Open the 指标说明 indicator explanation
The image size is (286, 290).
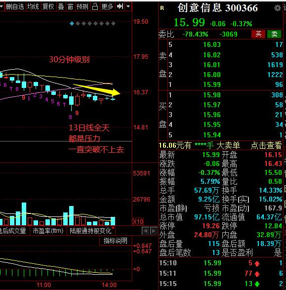116,241
